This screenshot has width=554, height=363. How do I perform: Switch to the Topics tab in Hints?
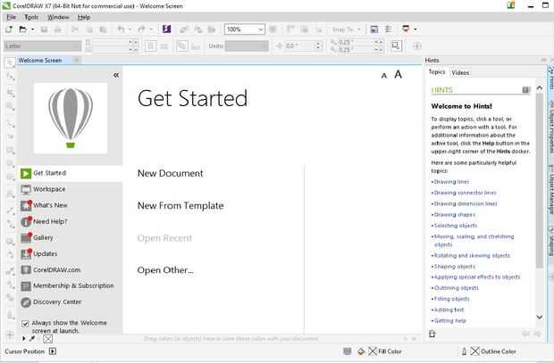(x=437, y=72)
